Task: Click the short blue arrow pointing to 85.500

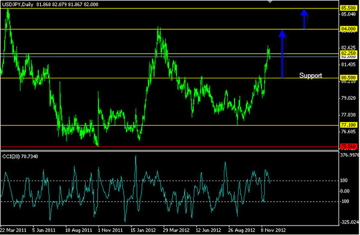Action: click(304, 19)
